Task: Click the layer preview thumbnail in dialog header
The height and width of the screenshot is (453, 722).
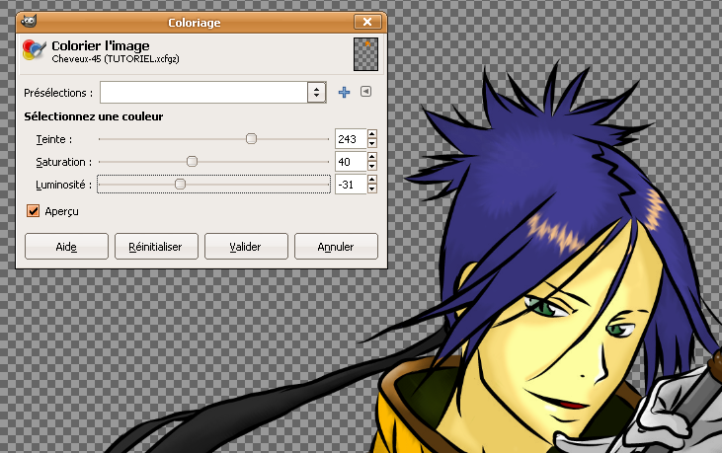Action: pyautogui.click(x=366, y=51)
